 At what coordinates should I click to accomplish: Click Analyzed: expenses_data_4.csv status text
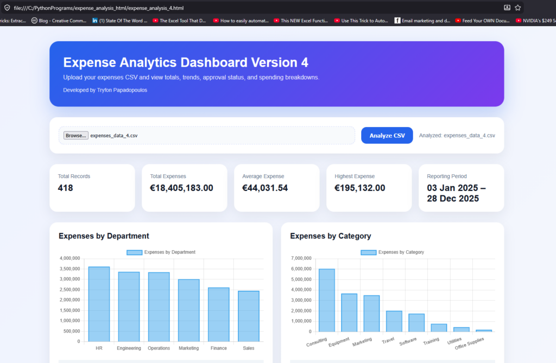pos(457,136)
